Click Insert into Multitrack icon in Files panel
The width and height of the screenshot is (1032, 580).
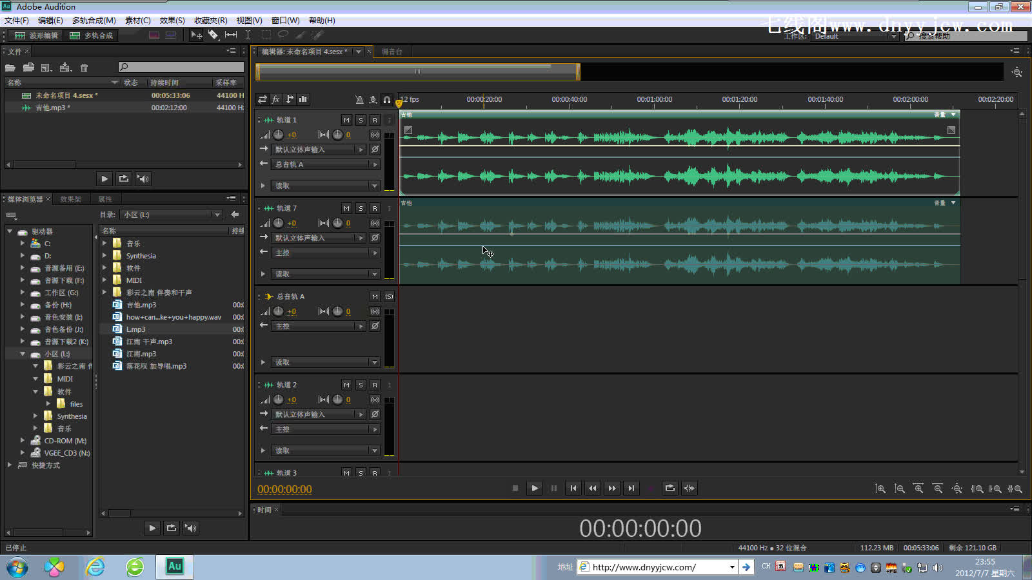(x=65, y=68)
